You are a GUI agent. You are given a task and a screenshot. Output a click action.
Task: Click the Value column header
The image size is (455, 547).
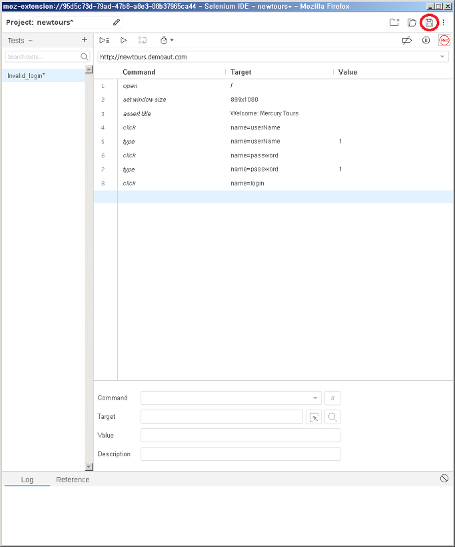347,72
